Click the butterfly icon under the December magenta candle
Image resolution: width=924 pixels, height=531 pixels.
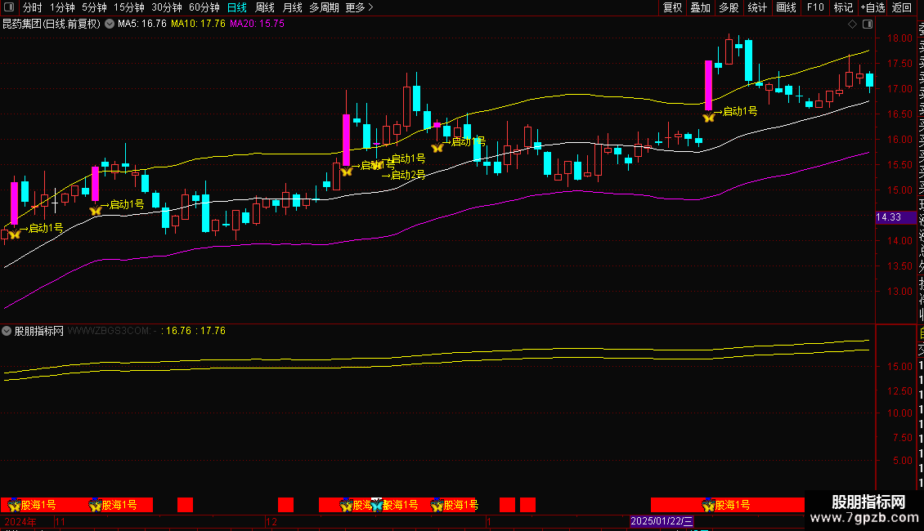pyautogui.click(x=346, y=172)
